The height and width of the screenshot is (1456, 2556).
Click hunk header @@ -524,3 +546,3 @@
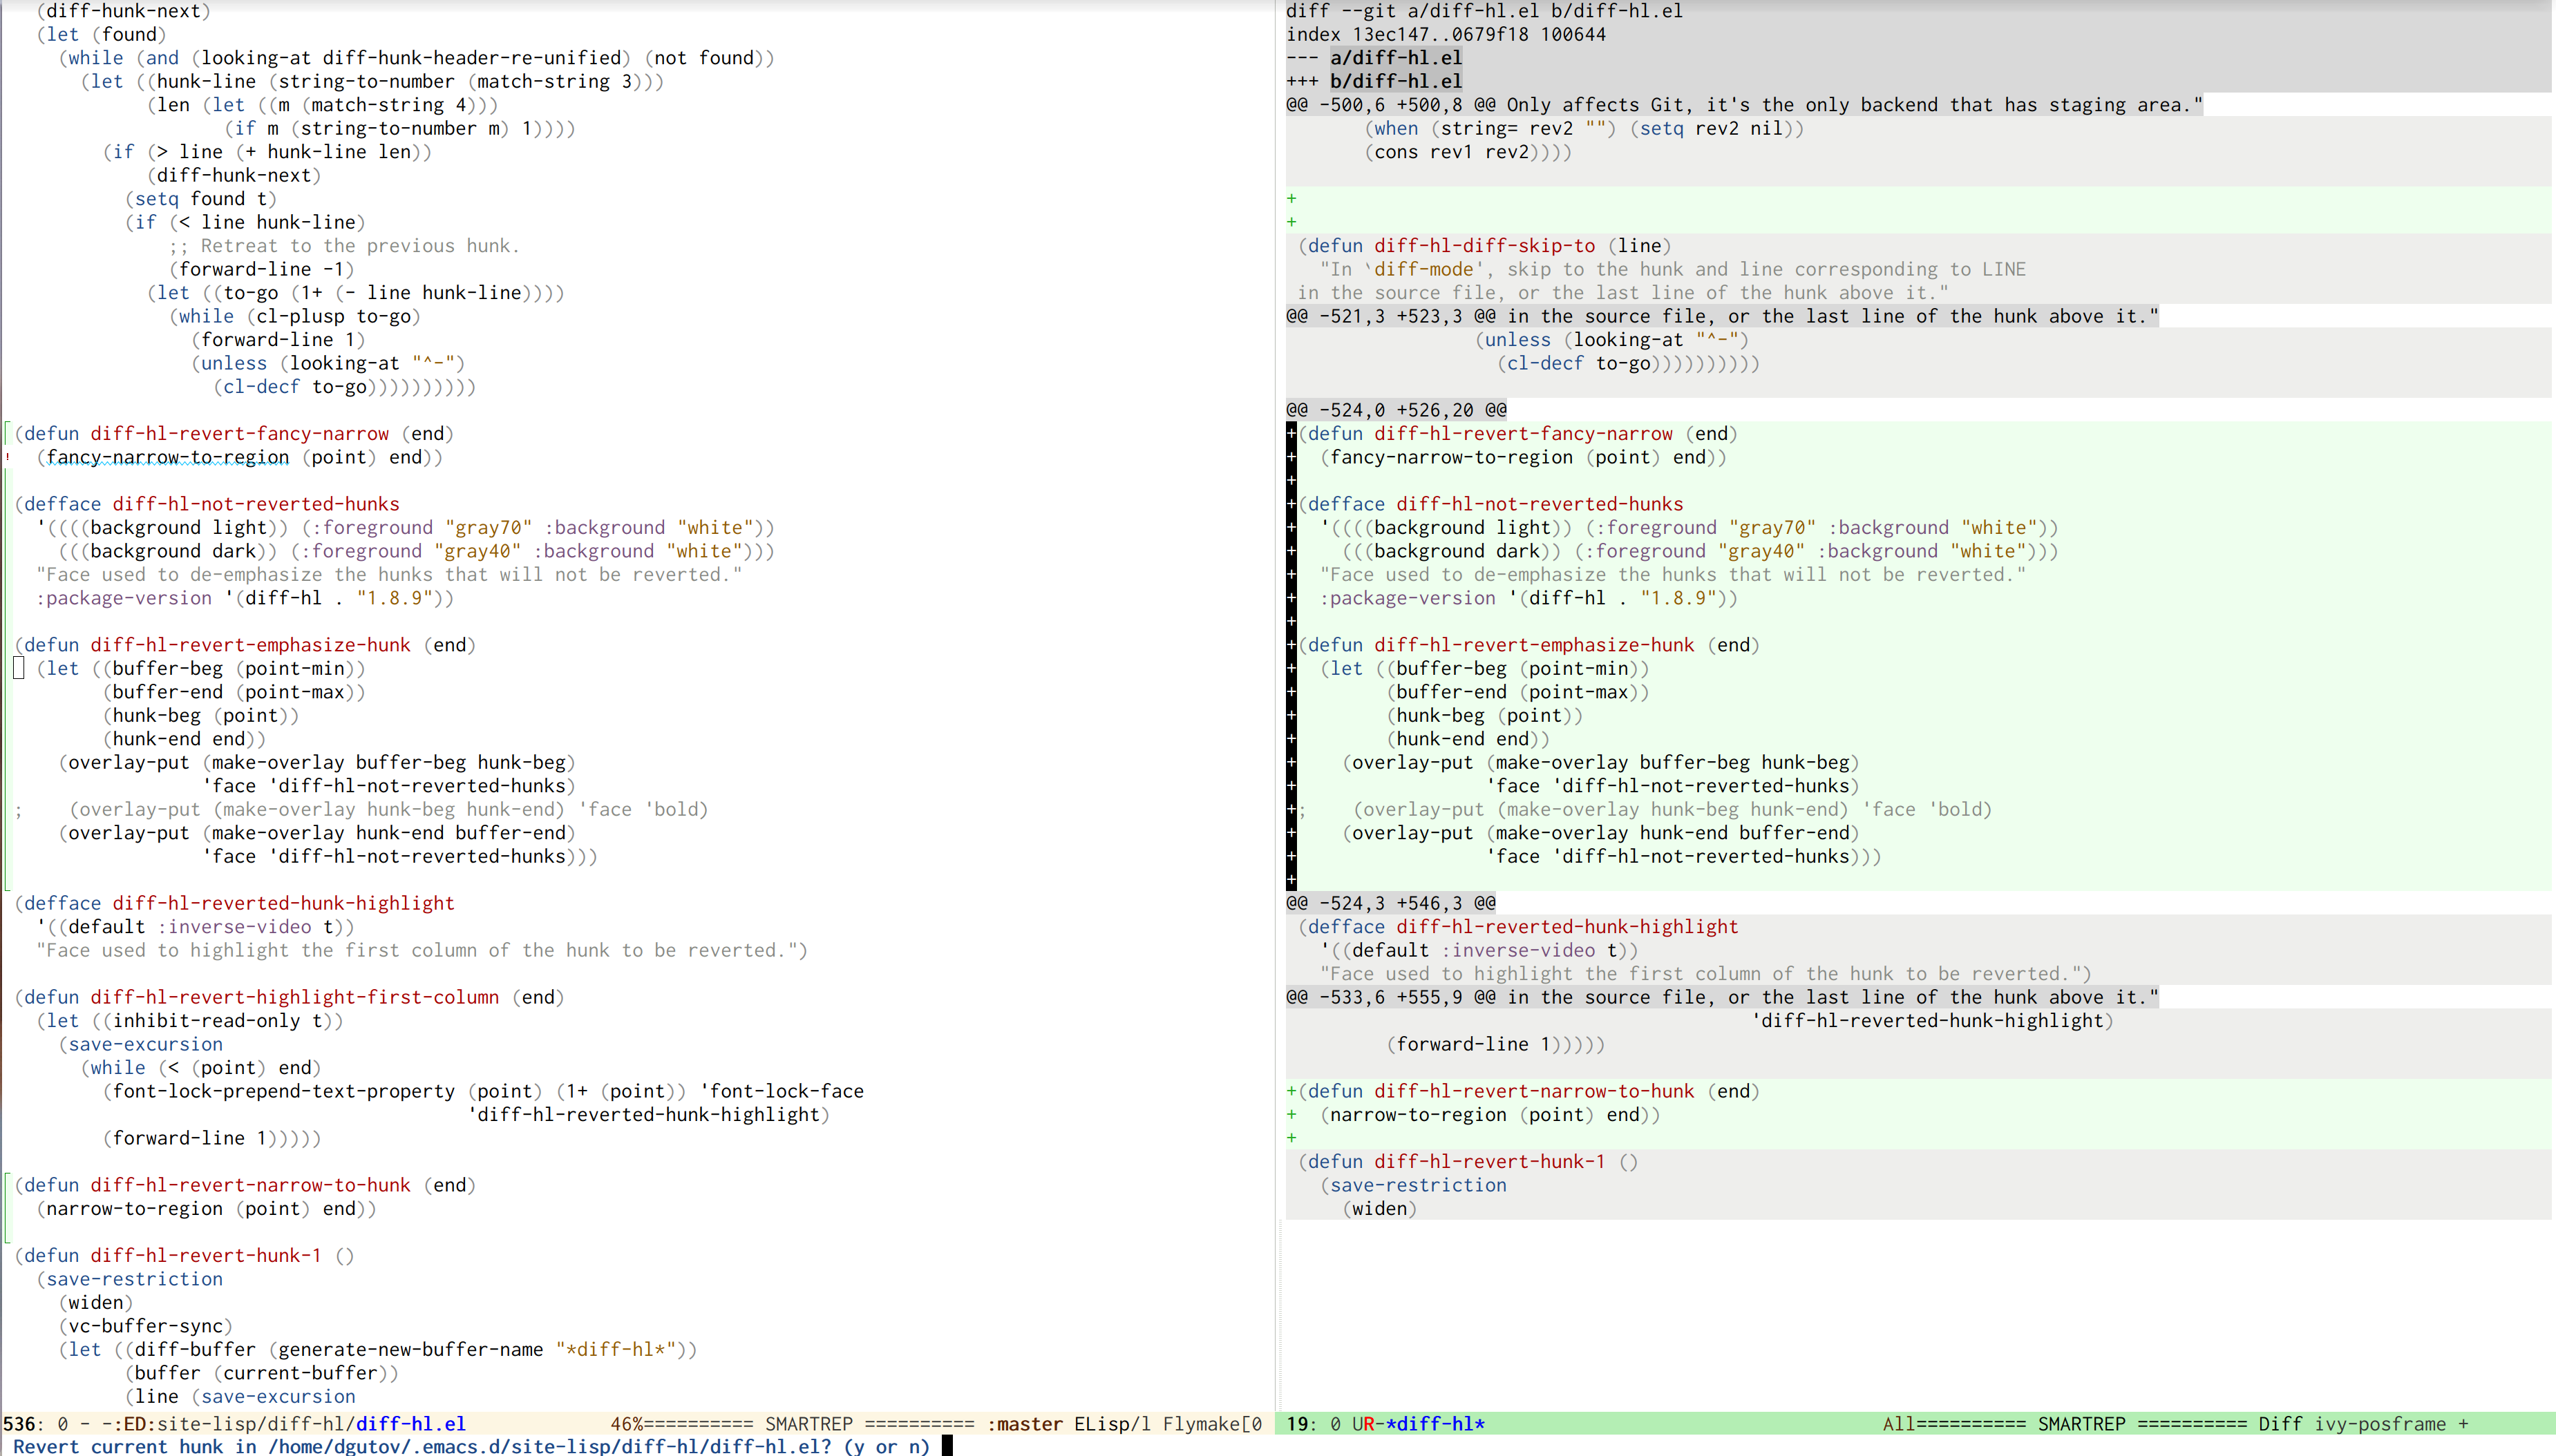[x=1390, y=903]
